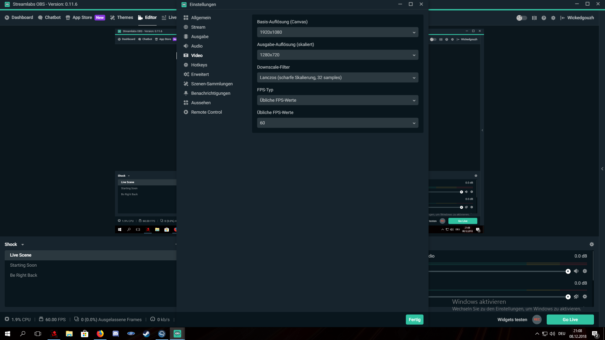This screenshot has height=340, width=605.
Task: Open settings gear of first audio source
Action: (x=585, y=271)
